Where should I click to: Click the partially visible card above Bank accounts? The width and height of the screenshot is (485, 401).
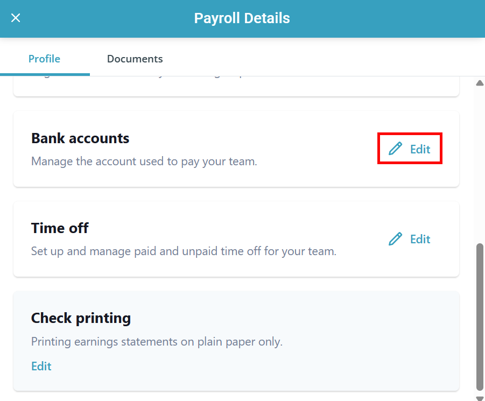point(236,86)
